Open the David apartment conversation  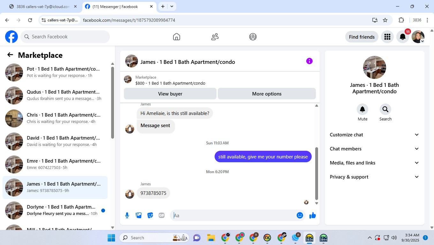tap(55, 142)
